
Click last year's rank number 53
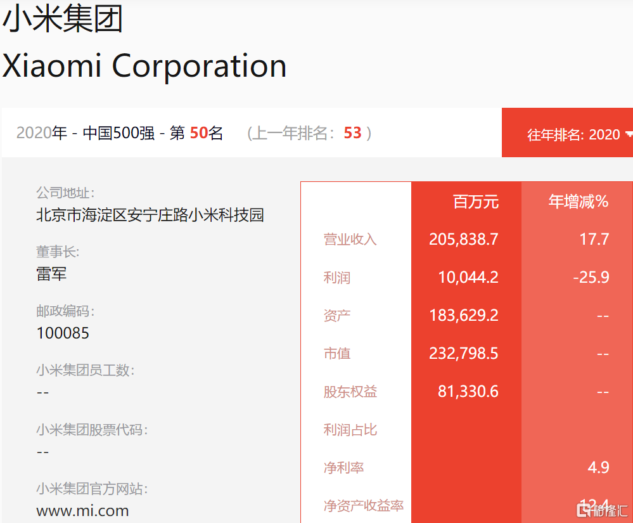pyautogui.click(x=352, y=133)
